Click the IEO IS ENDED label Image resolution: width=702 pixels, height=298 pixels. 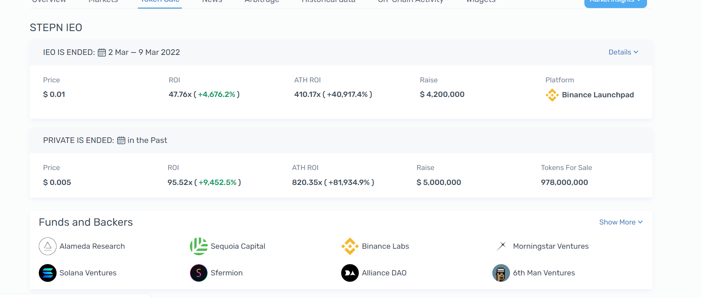coord(69,52)
